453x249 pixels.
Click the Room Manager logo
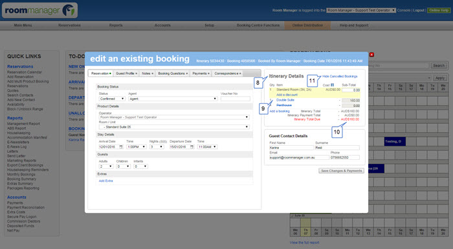pyautogui.click(x=39, y=10)
